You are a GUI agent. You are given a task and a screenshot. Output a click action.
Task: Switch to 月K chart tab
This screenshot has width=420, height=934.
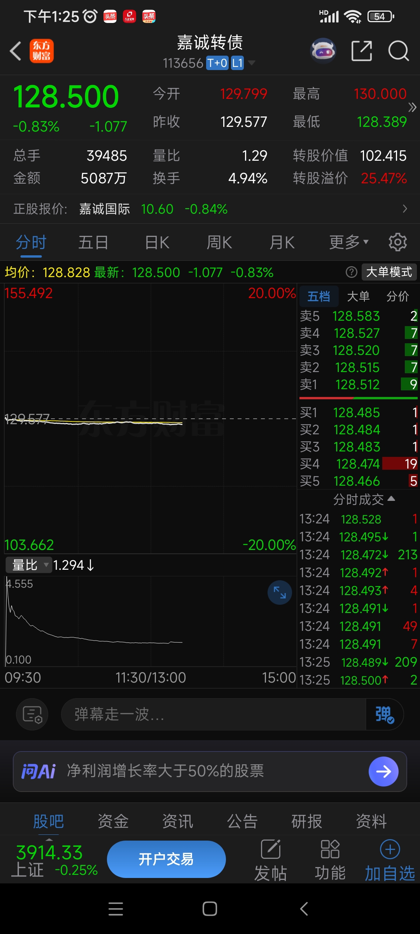[x=282, y=242]
